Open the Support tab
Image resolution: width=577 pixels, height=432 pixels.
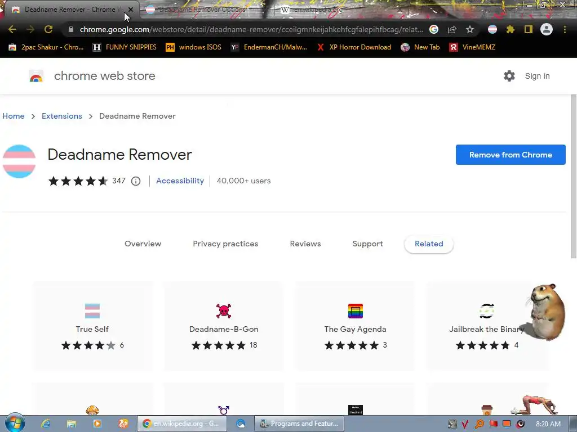pyautogui.click(x=367, y=244)
